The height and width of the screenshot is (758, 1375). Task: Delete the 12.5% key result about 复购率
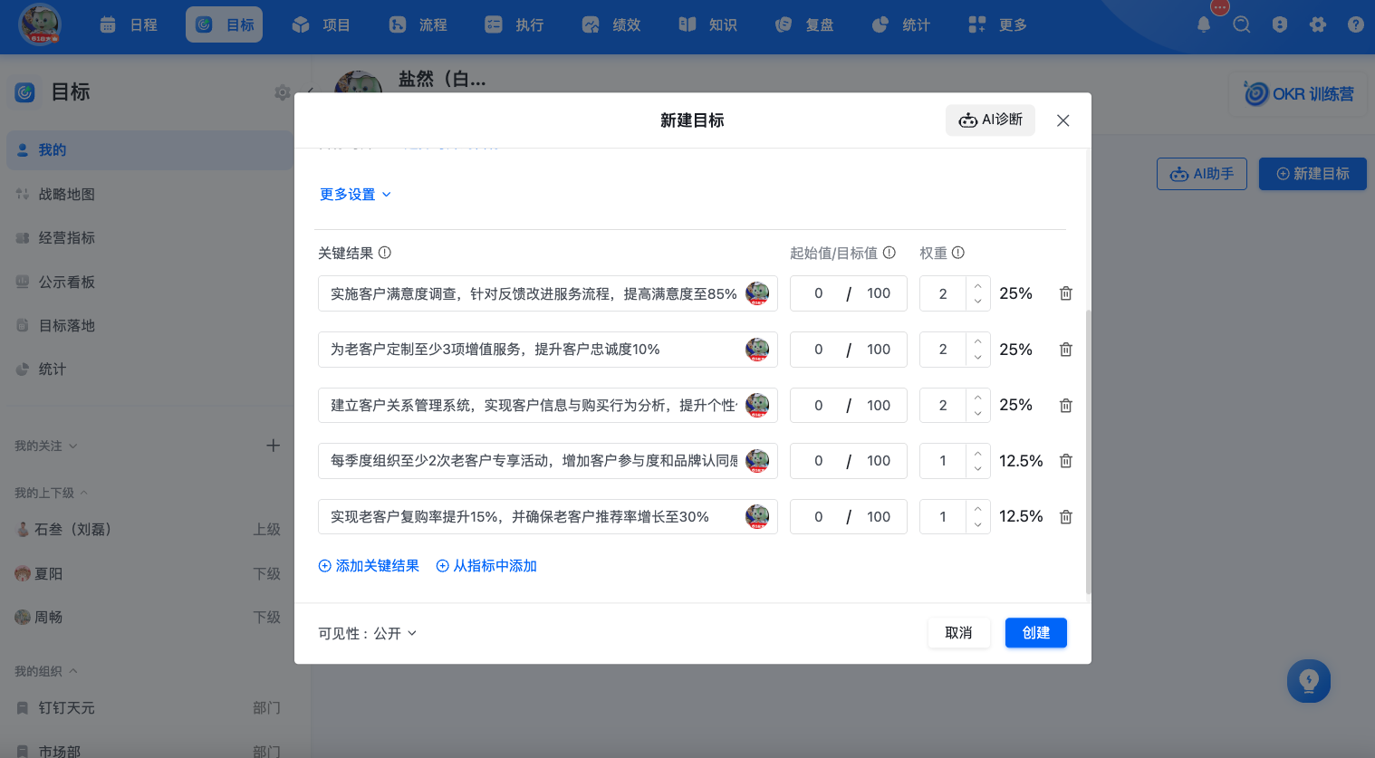pos(1066,517)
